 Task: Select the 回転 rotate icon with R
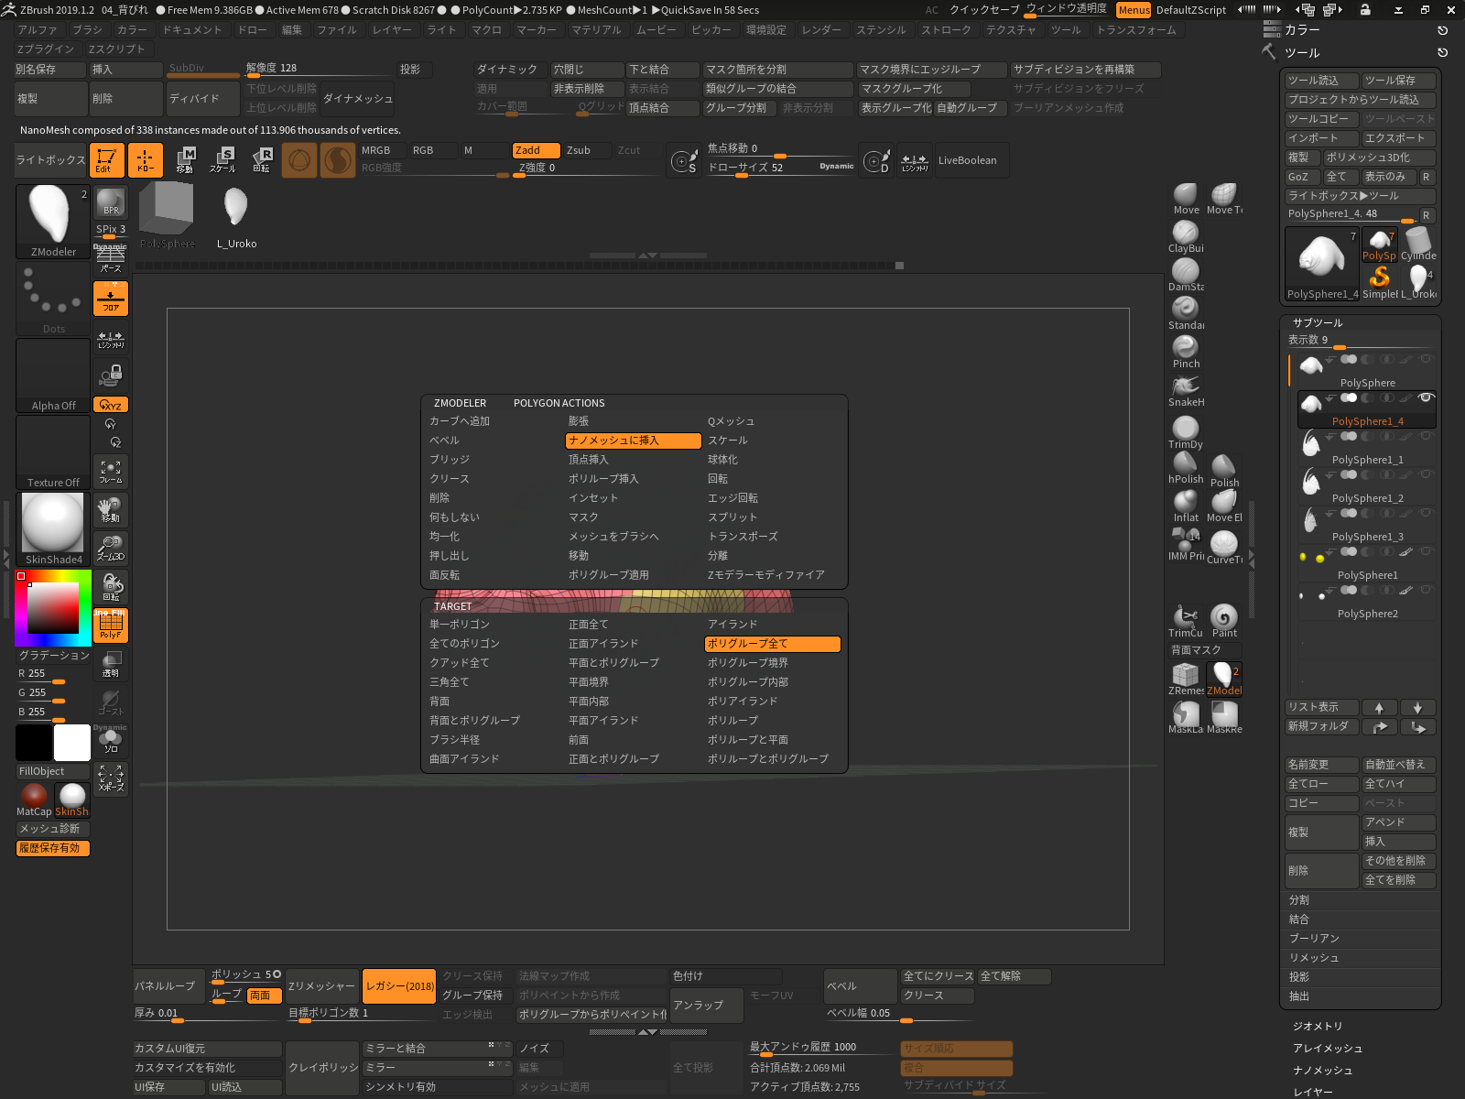coord(261,160)
